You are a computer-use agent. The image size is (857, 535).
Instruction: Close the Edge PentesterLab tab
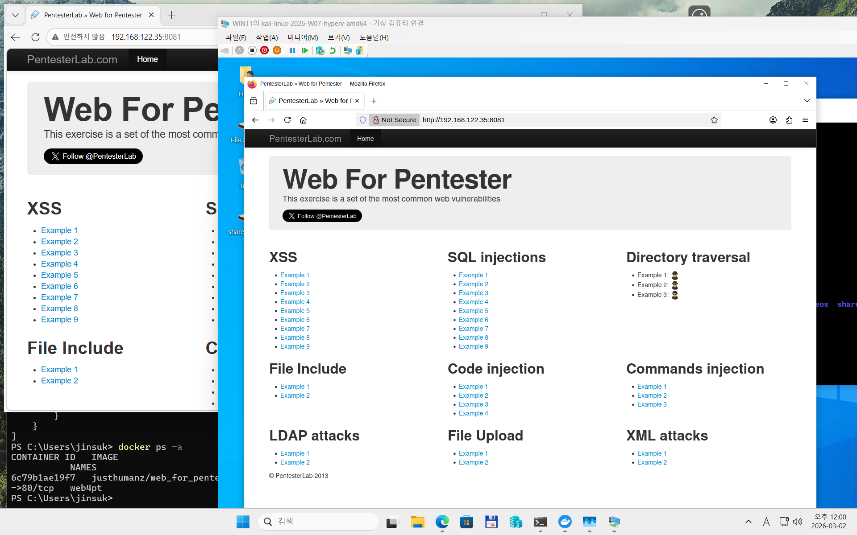click(151, 15)
